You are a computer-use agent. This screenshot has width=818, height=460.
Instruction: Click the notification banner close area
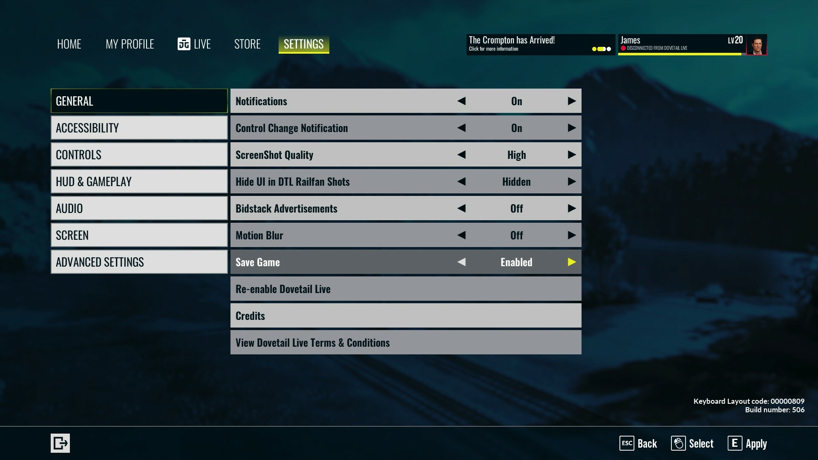tap(610, 48)
